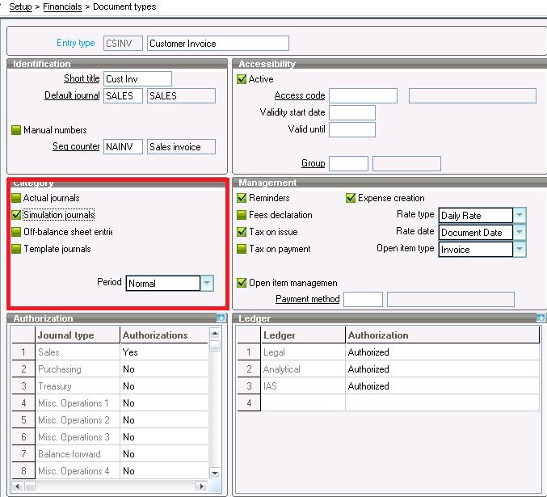Tick Off-balance sheet entries checkbox

[x=16, y=232]
